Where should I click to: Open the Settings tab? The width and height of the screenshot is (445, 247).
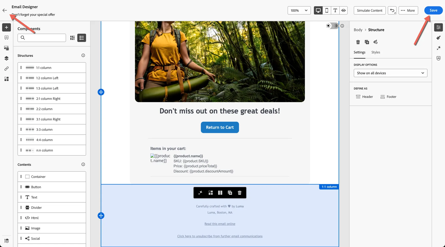click(359, 52)
